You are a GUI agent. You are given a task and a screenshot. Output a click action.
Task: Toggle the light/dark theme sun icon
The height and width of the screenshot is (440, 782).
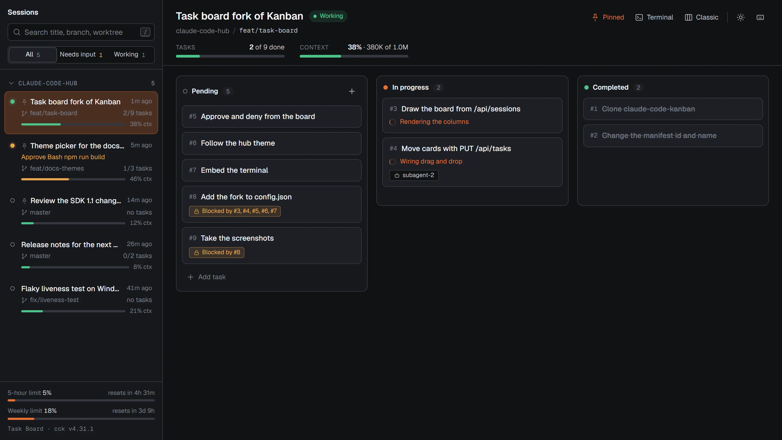click(x=741, y=17)
